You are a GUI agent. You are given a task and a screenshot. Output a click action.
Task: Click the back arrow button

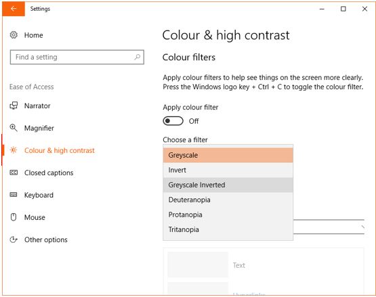tap(14, 9)
